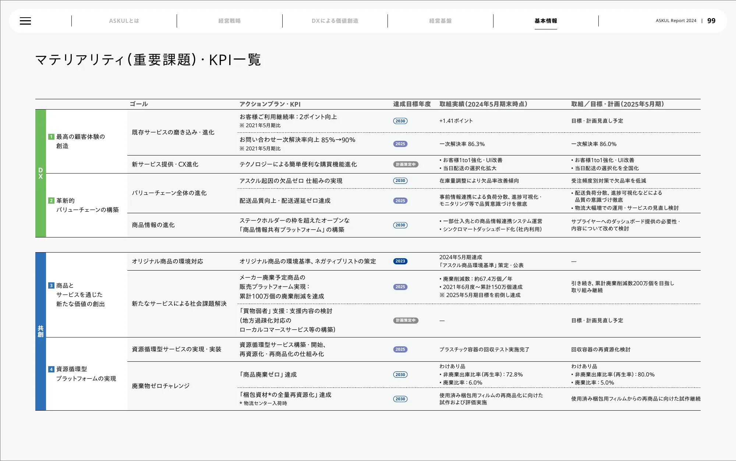Screen dimensions: 736x461
Task: Click the ASKUL Report 2024 label
Action: pyautogui.click(x=676, y=21)
